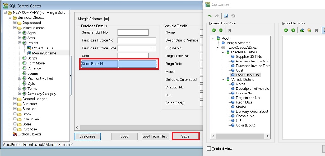Click the collapse-all icon in Layout Tree View
The height and width of the screenshot is (156, 325).
coord(221,30)
